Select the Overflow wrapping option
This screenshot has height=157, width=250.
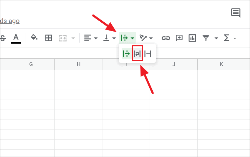(126, 54)
